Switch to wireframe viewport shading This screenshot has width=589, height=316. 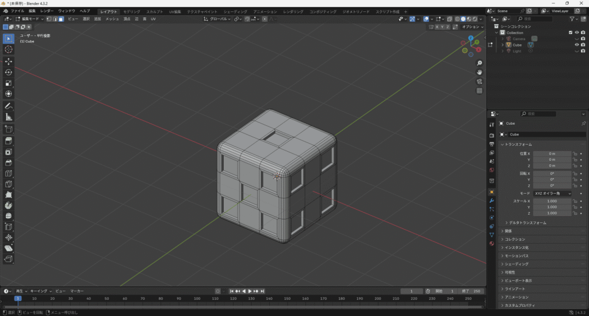click(x=457, y=19)
